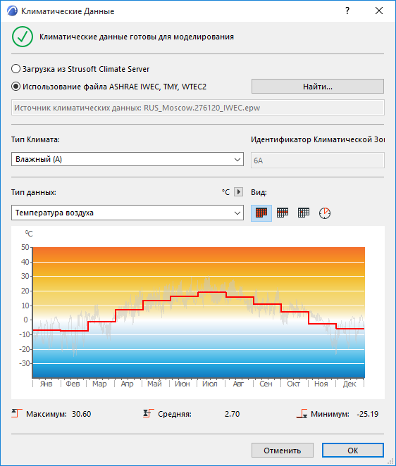Select the daily clock view icon
The height and width of the screenshot is (466, 396).
click(325, 213)
